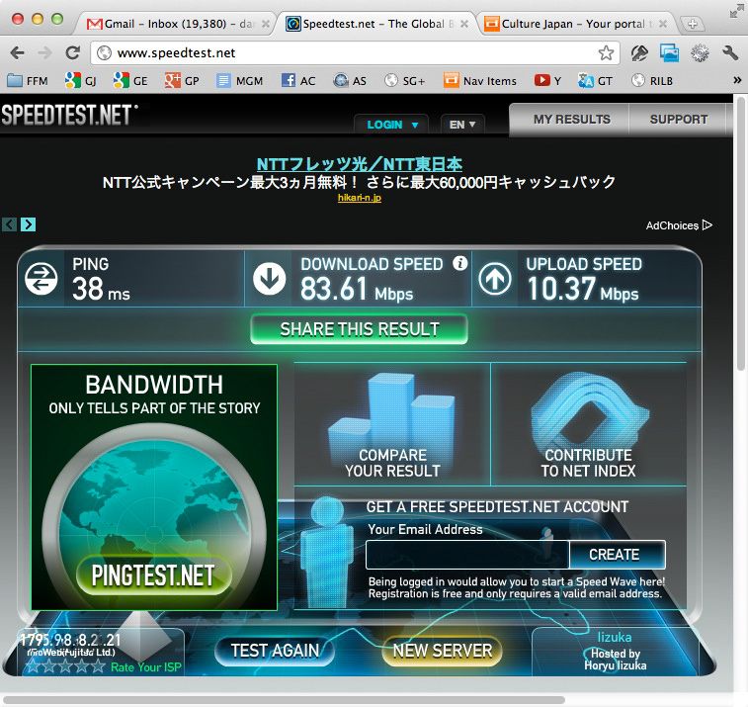Image resolution: width=748 pixels, height=707 pixels.
Task: Show hidden bookmarks with the overflow chevron
Action: (736, 81)
